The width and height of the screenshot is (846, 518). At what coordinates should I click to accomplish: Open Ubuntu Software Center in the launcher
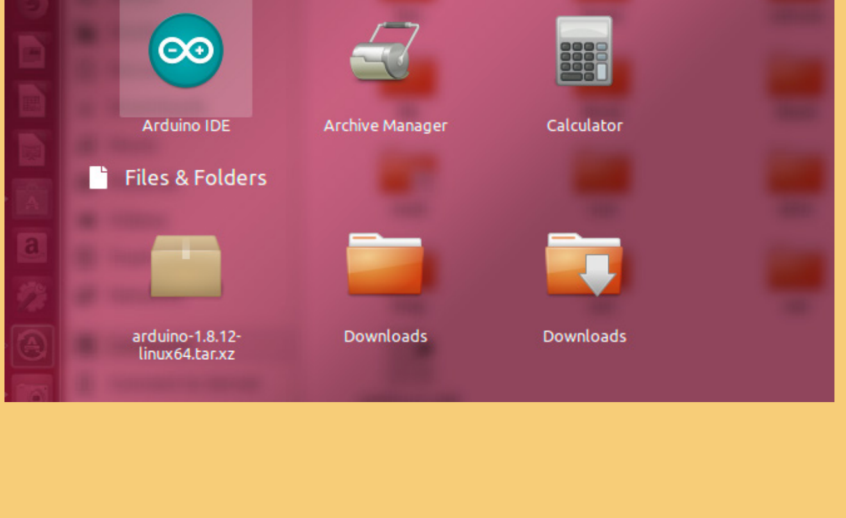(x=31, y=198)
